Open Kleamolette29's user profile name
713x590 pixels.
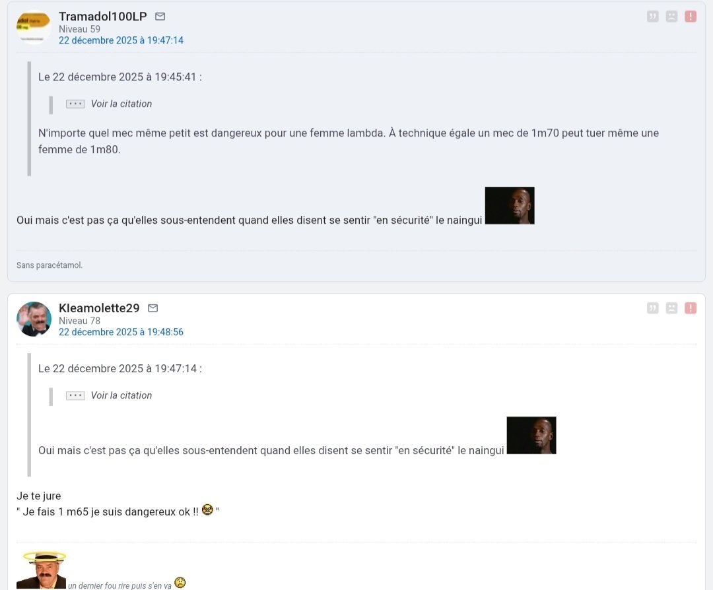click(99, 308)
